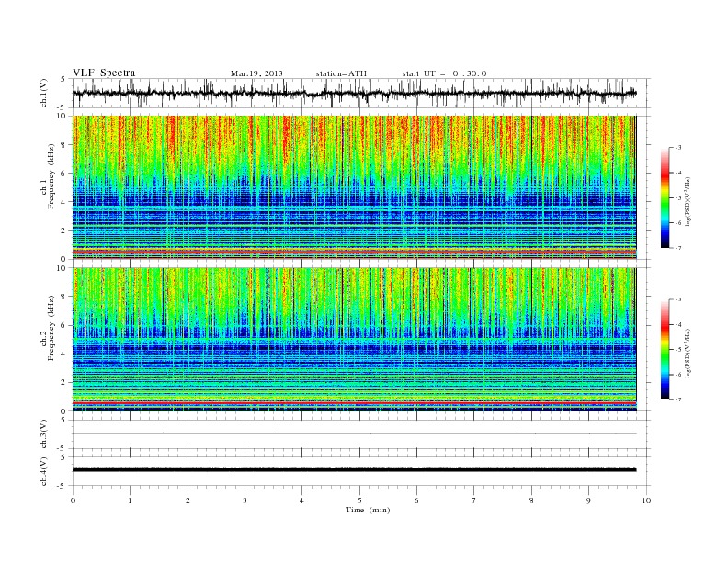Click the "VLF Spectra" plot title
The width and height of the screenshot is (728, 562).
[x=104, y=73]
